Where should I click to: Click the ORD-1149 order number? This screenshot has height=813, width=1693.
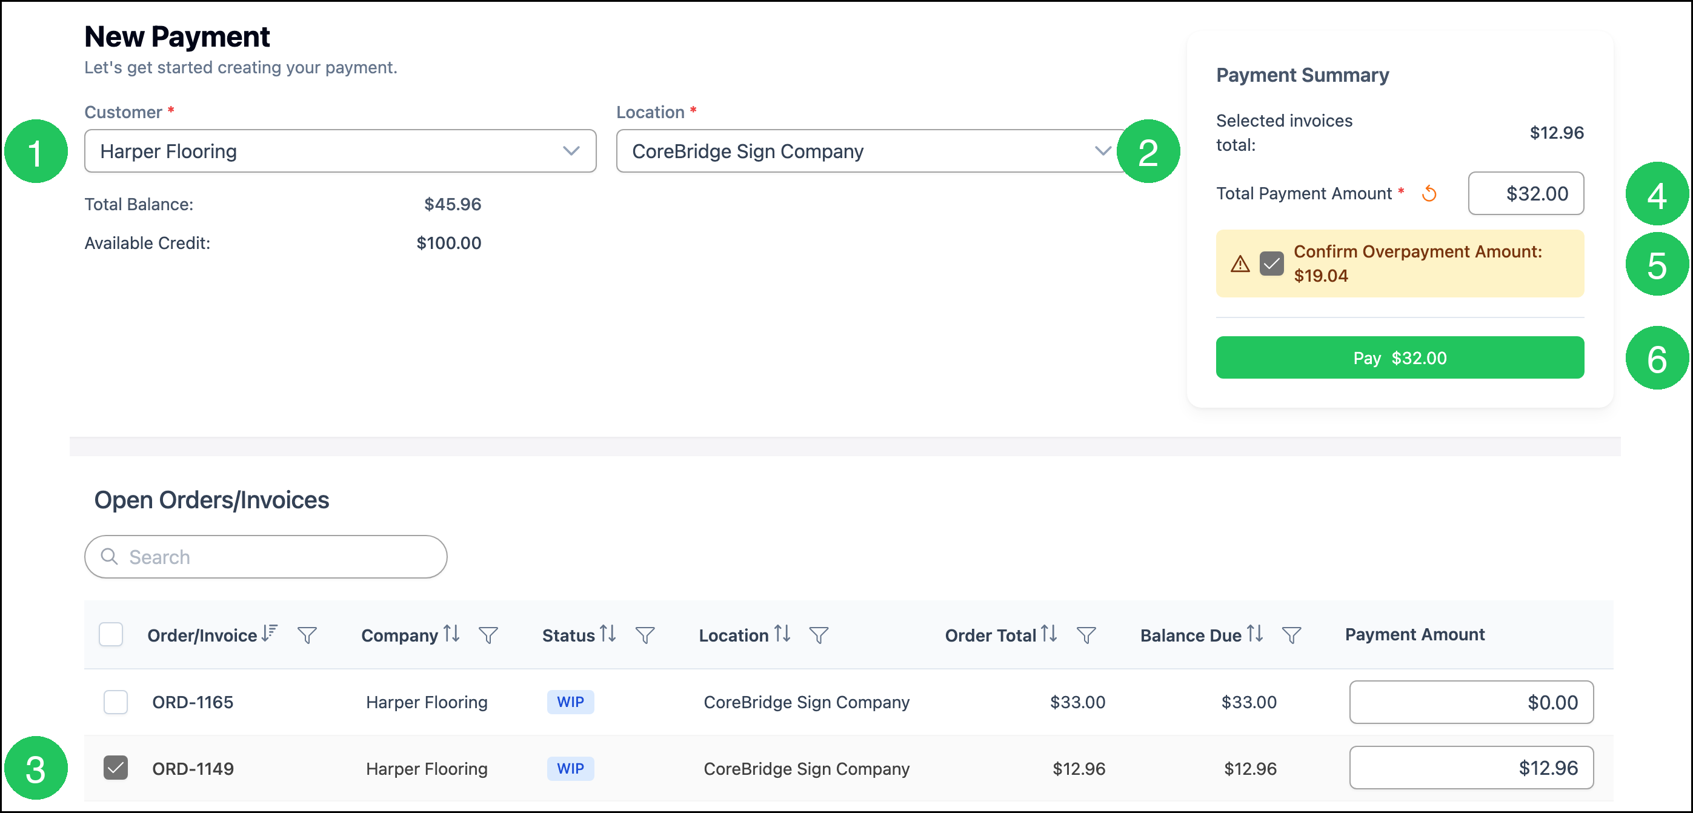click(x=193, y=768)
